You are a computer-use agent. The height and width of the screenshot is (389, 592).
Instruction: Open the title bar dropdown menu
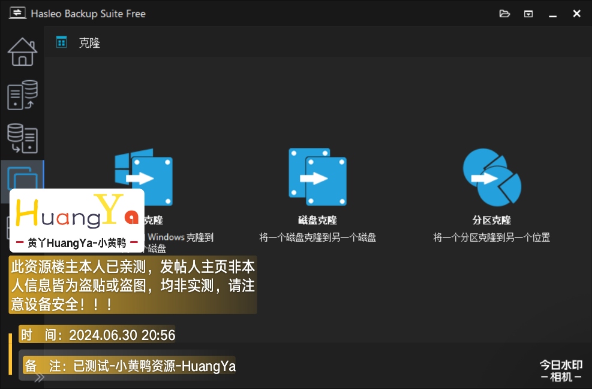(x=528, y=13)
